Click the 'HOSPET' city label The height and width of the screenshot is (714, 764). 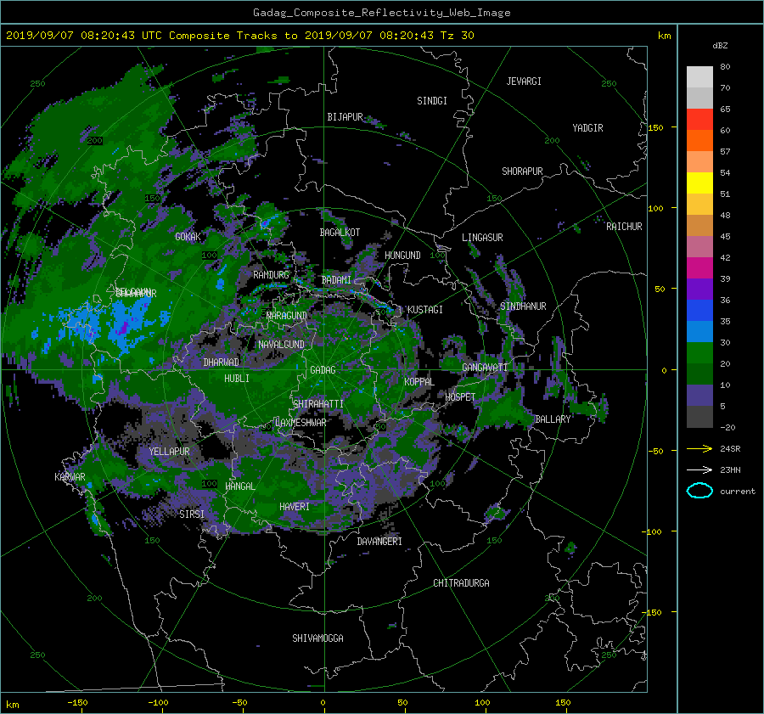point(460,397)
